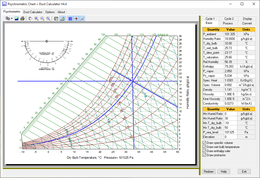The height and width of the screenshot is (178, 260).
Task: Click the zoom out magnifier
Action: pos(42,18)
